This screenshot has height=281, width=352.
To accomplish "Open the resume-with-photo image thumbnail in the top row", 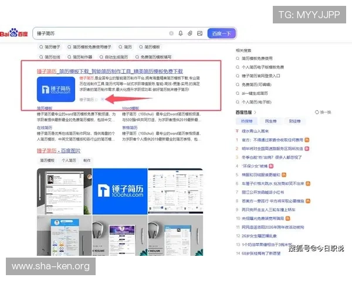I will [x=64, y=191].
